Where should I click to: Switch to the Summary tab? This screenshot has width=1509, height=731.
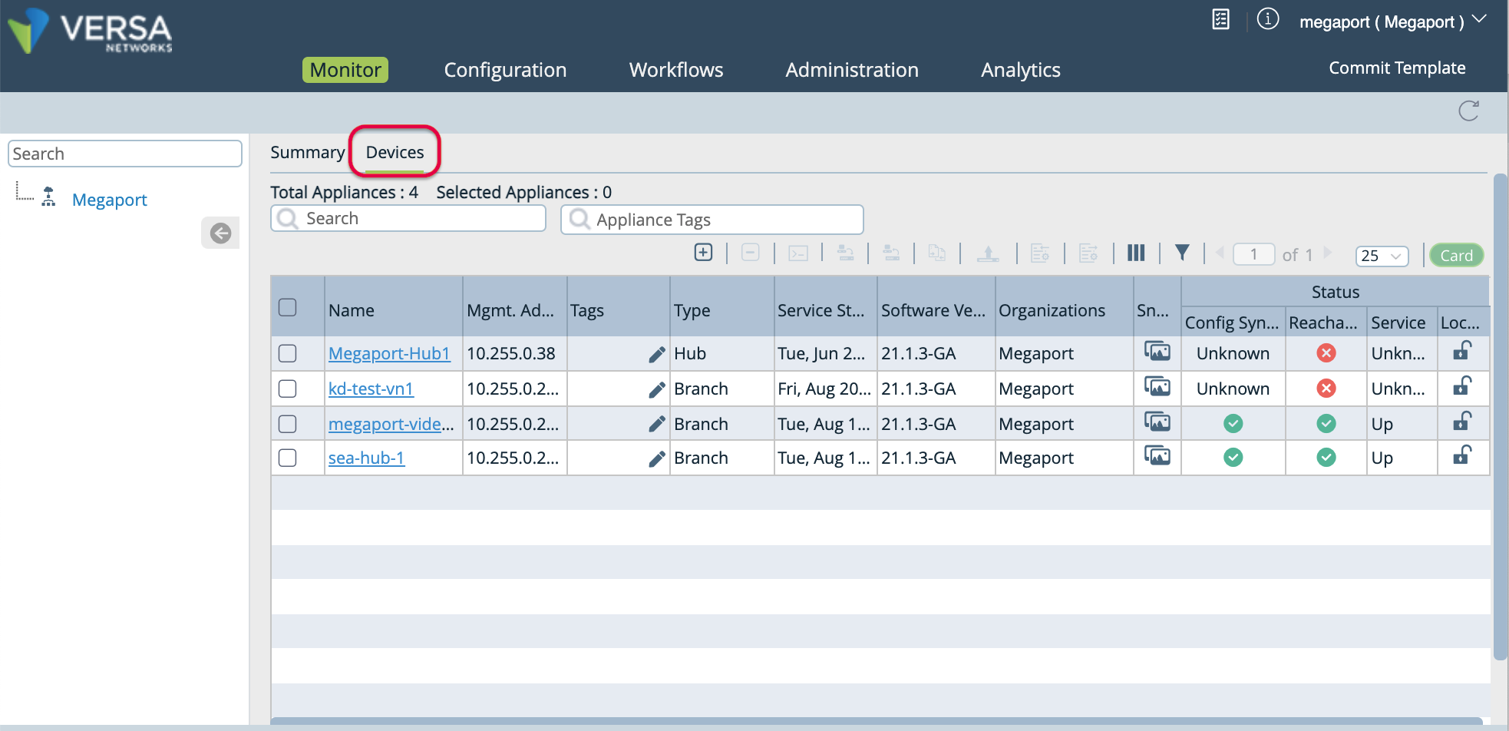pos(307,152)
